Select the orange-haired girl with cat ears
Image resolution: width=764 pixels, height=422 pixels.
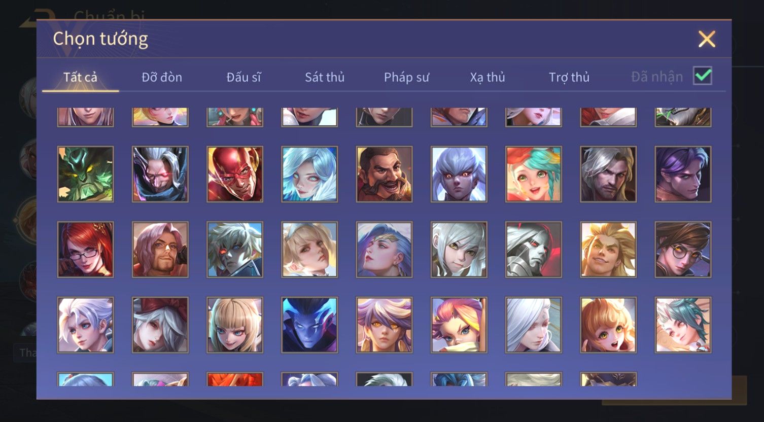(608, 325)
